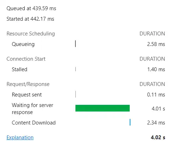Click the blue Content Download marker
This screenshot has height=148, width=172.
130,122
